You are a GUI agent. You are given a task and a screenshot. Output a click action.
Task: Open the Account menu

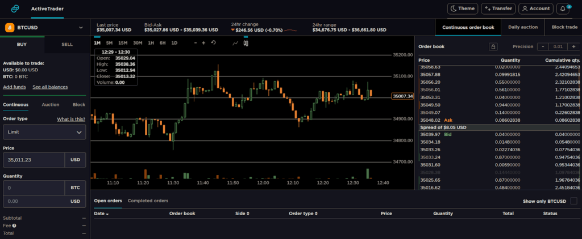536,8
